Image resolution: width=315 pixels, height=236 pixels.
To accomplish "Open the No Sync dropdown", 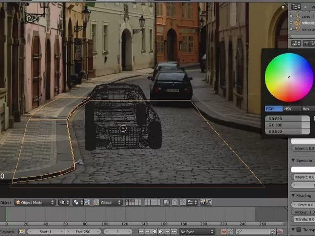I will 197,232.
